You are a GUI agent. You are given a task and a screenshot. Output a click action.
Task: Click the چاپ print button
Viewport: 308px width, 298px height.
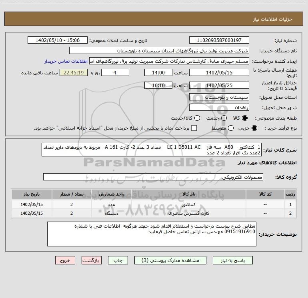click(x=118, y=260)
